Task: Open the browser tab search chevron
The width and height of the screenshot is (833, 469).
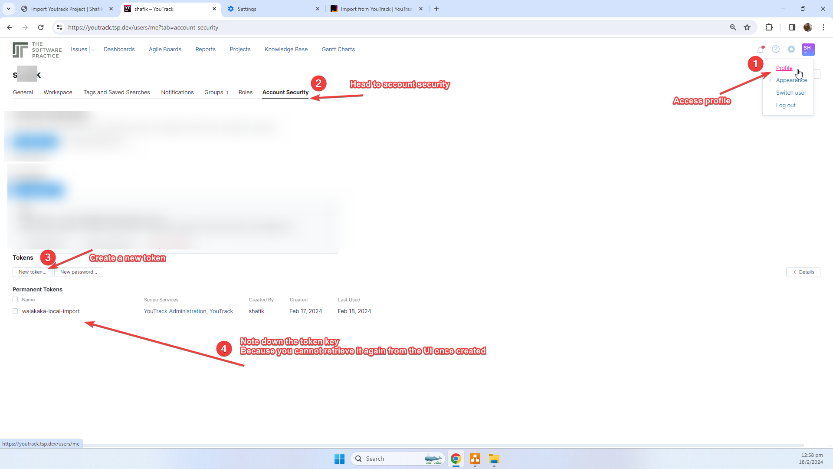Action: tap(9, 9)
